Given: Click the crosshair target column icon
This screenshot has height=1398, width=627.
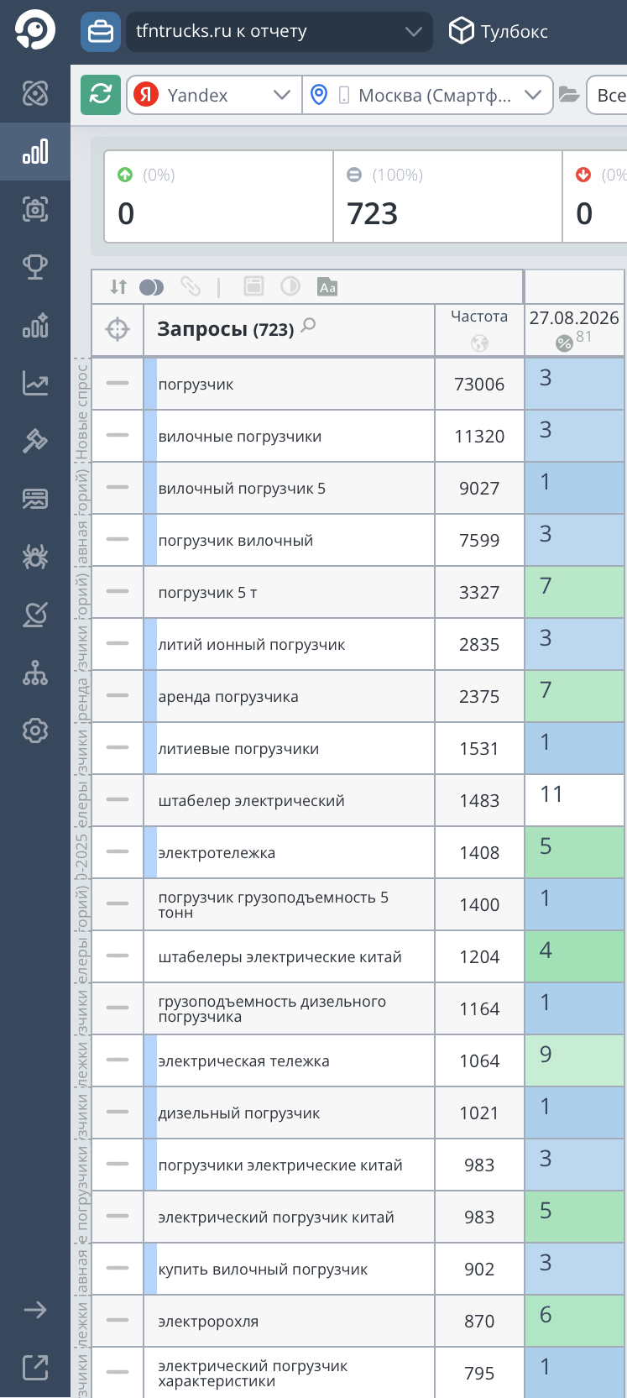Looking at the screenshot, I should click(118, 330).
